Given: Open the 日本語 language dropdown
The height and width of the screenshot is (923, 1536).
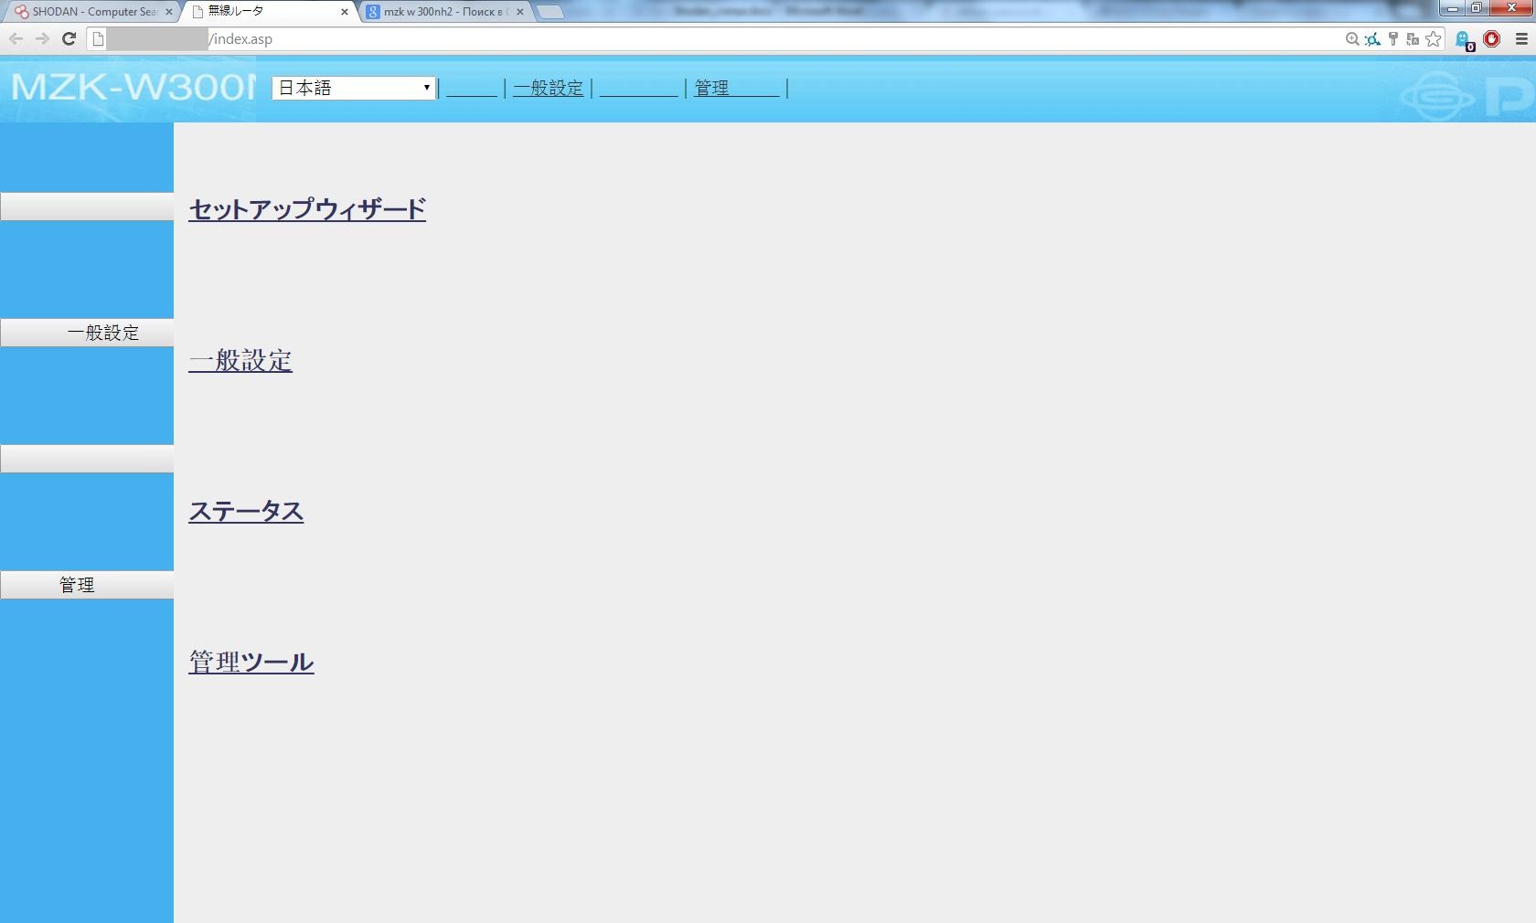Looking at the screenshot, I should 354,88.
